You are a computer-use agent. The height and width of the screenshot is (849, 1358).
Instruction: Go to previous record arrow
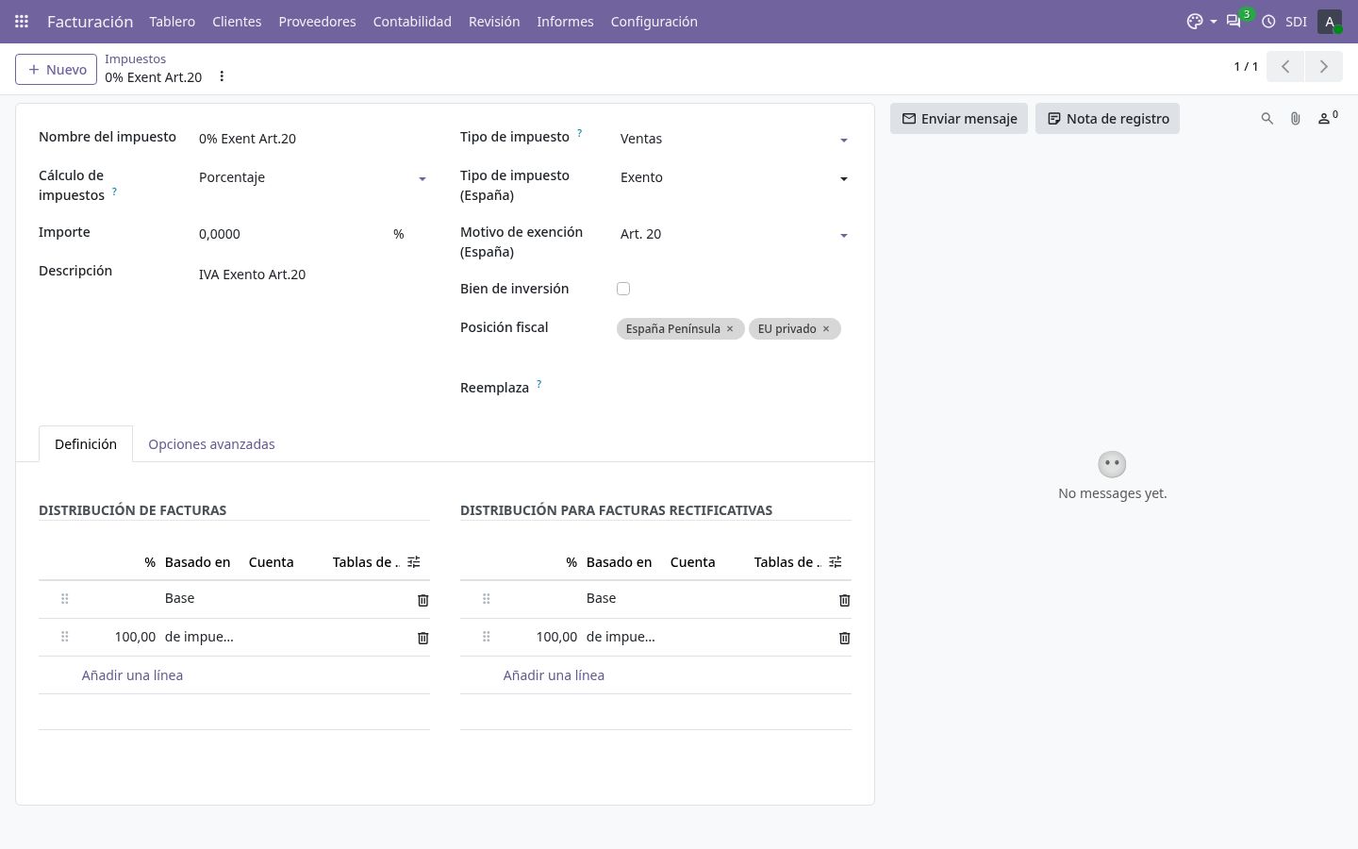(1285, 66)
